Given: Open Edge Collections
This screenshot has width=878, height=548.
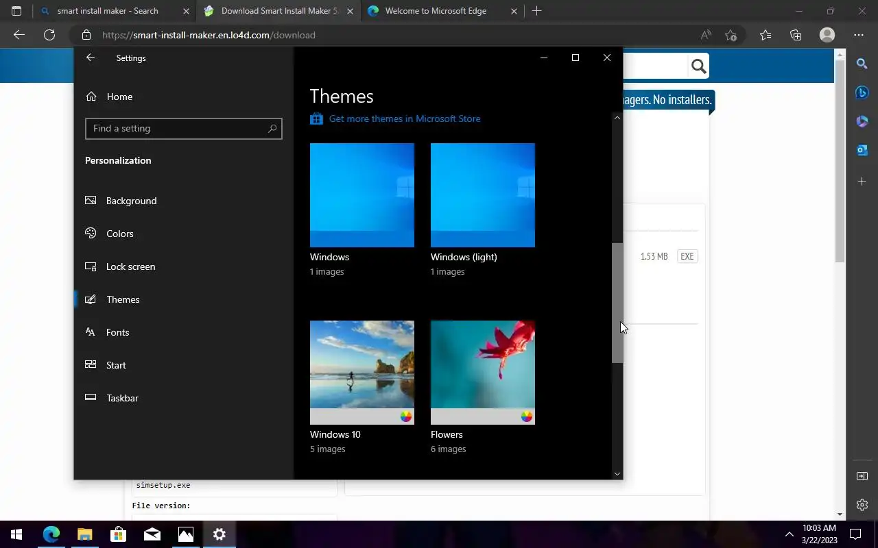Looking at the screenshot, I should 796,35.
